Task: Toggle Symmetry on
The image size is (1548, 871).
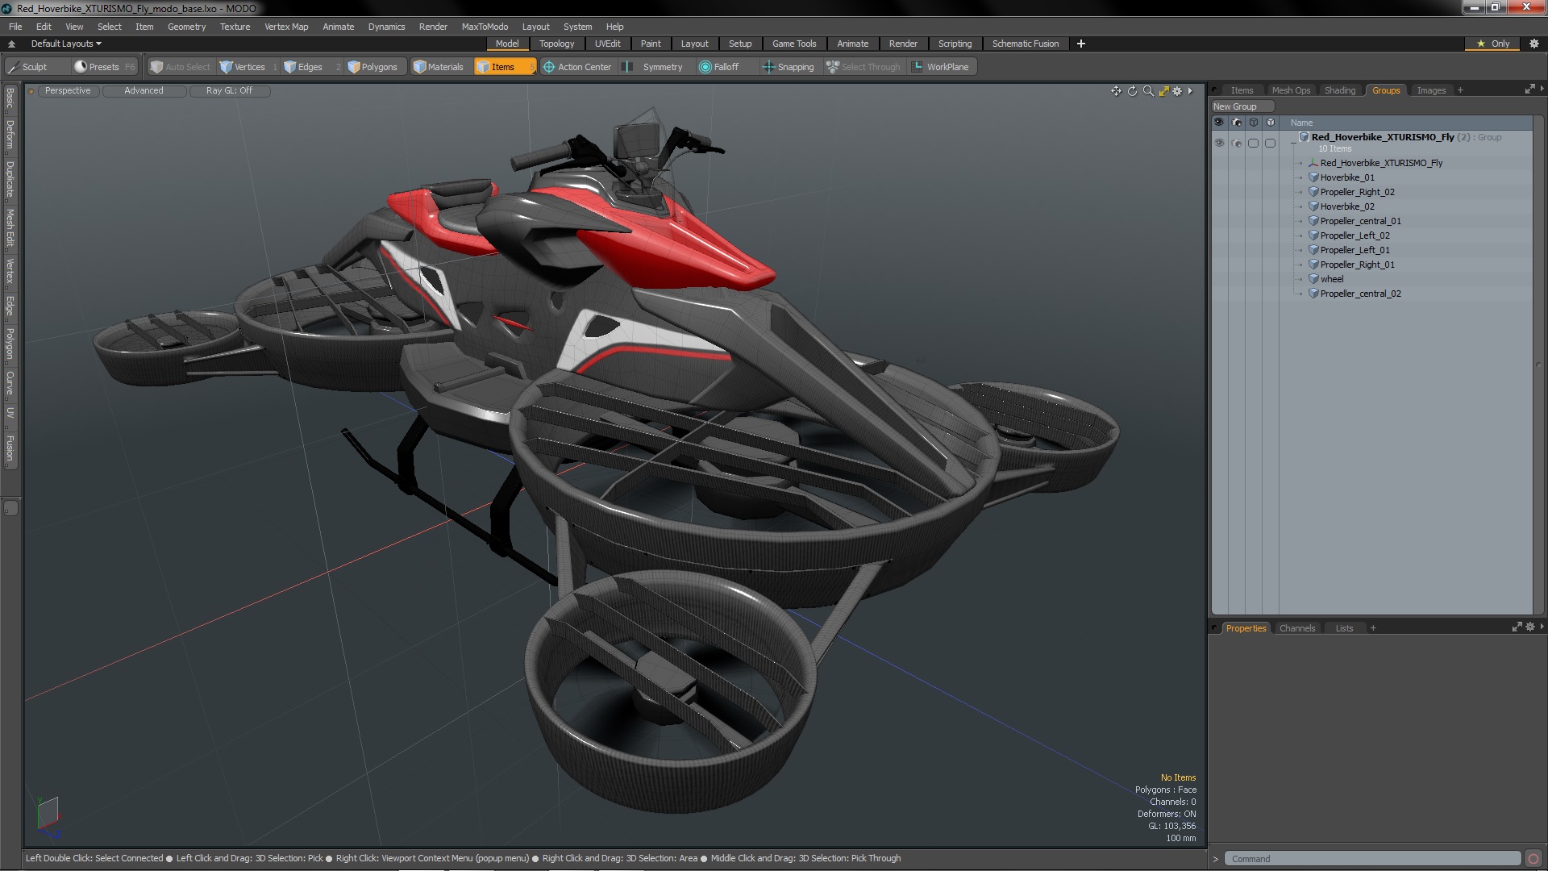Action: point(655,67)
